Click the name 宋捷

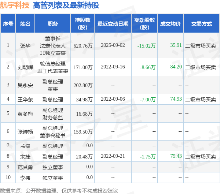(25, 157)
